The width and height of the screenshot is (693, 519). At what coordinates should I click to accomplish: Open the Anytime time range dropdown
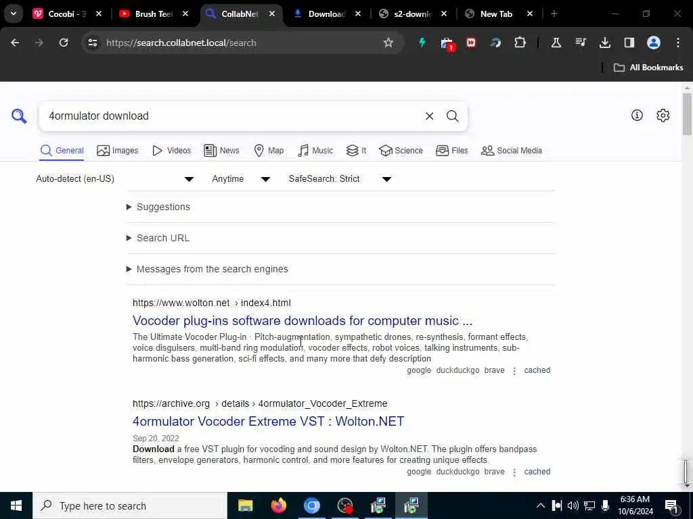241,178
